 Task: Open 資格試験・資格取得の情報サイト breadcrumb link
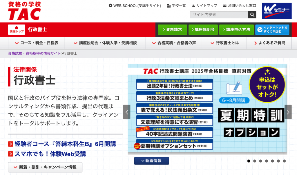(x=34, y=54)
